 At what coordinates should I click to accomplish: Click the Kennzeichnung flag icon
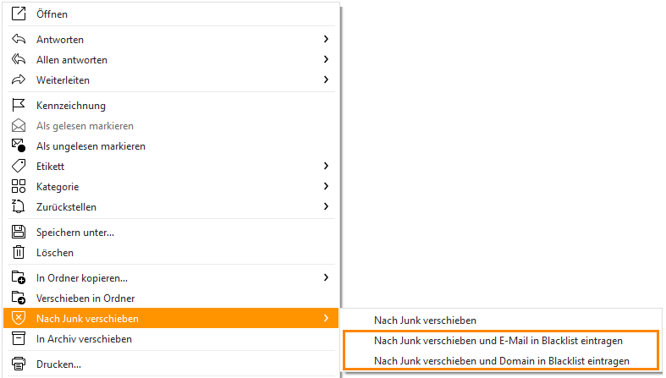(19, 105)
